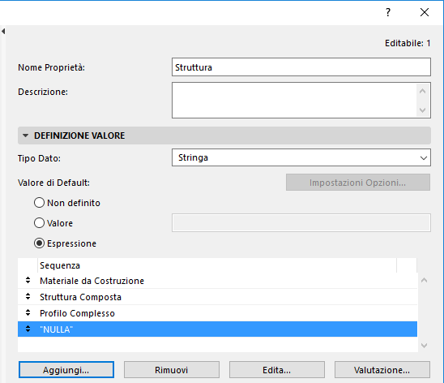Open the Tipo Dato Stringa dropdown

pos(301,157)
